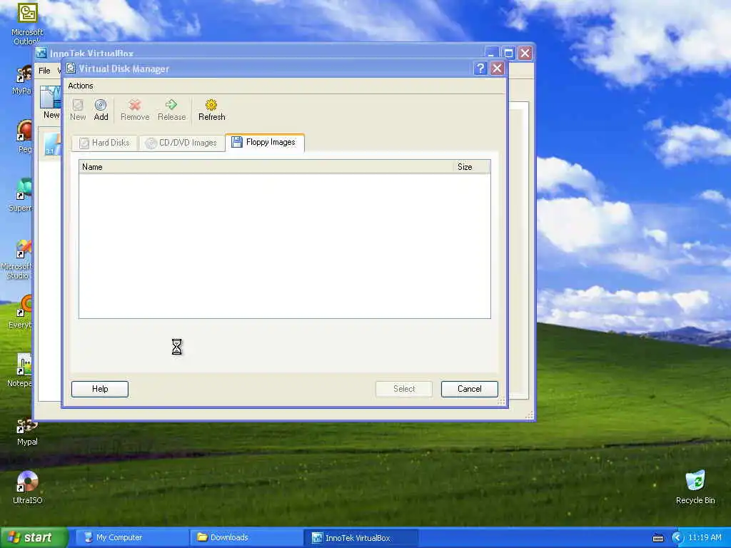Viewport: 731px width, 548px height.
Task: Click the New disk toolbar icon
Action: tap(78, 110)
